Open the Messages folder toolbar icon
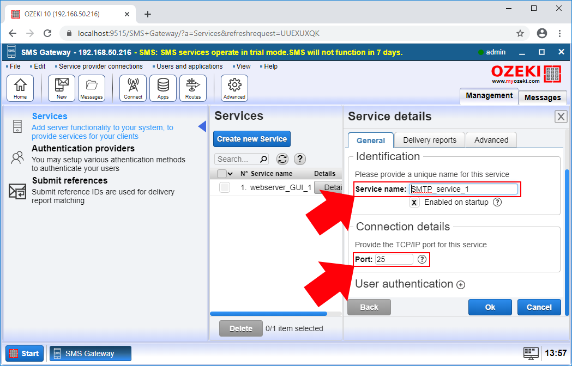572x366 pixels. click(x=92, y=88)
